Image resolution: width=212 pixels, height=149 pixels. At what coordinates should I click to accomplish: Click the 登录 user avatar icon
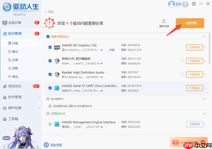pos(171,4)
